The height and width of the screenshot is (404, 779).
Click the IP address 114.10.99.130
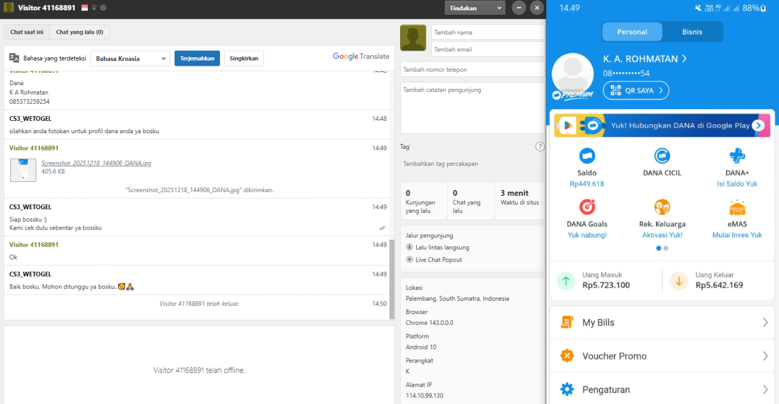(x=425, y=395)
